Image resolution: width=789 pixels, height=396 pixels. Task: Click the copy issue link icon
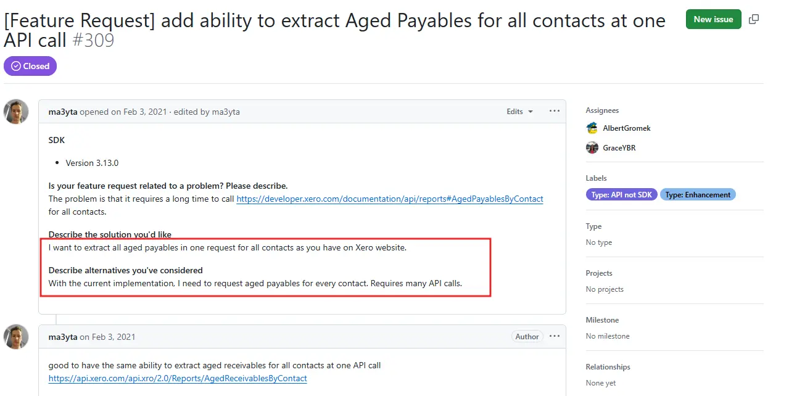pyautogui.click(x=754, y=19)
